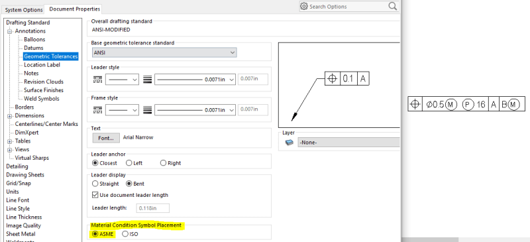Select Notes under Annotations
The height and width of the screenshot is (242, 530).
point(31,74)
